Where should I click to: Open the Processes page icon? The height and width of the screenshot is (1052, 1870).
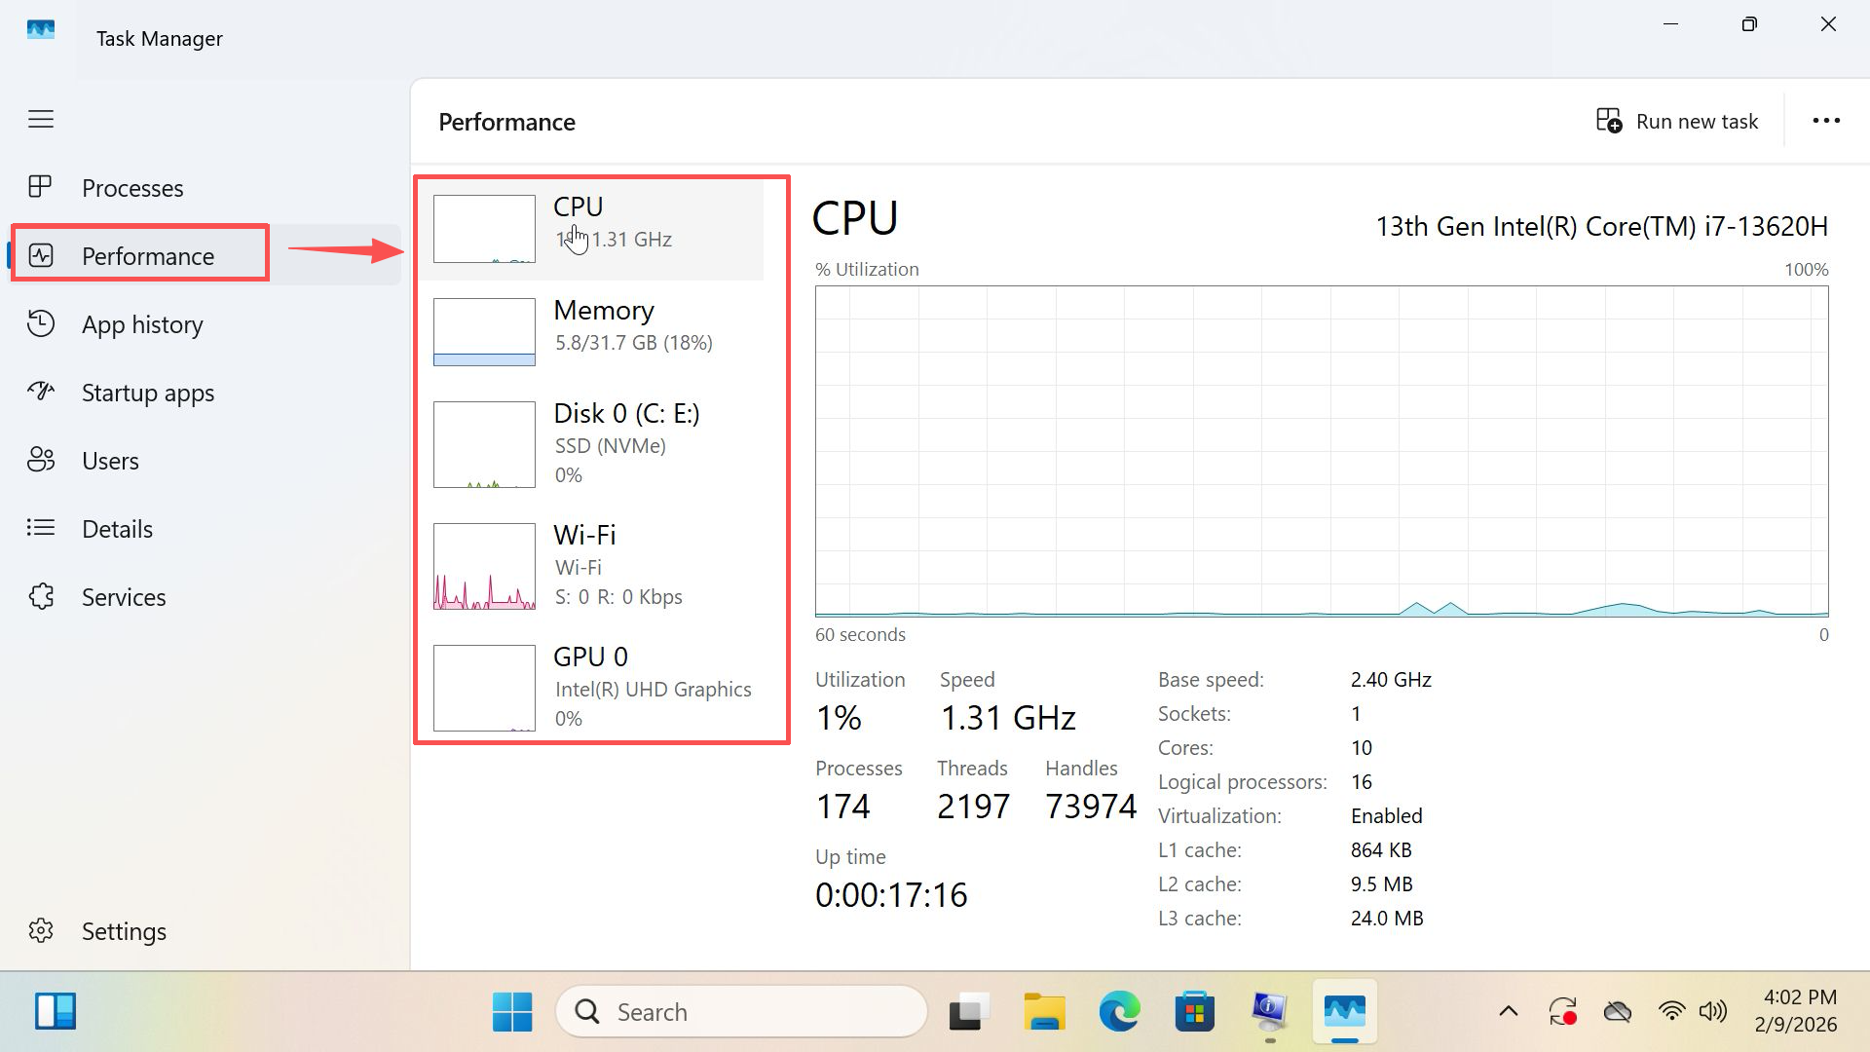tap(40, 187)
